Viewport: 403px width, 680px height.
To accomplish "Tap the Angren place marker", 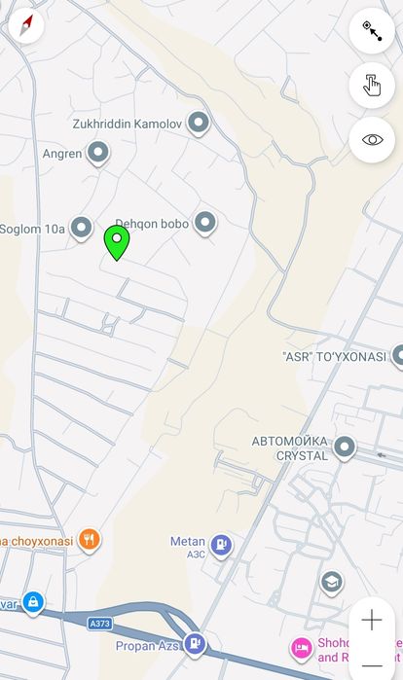I will [97, 154].
